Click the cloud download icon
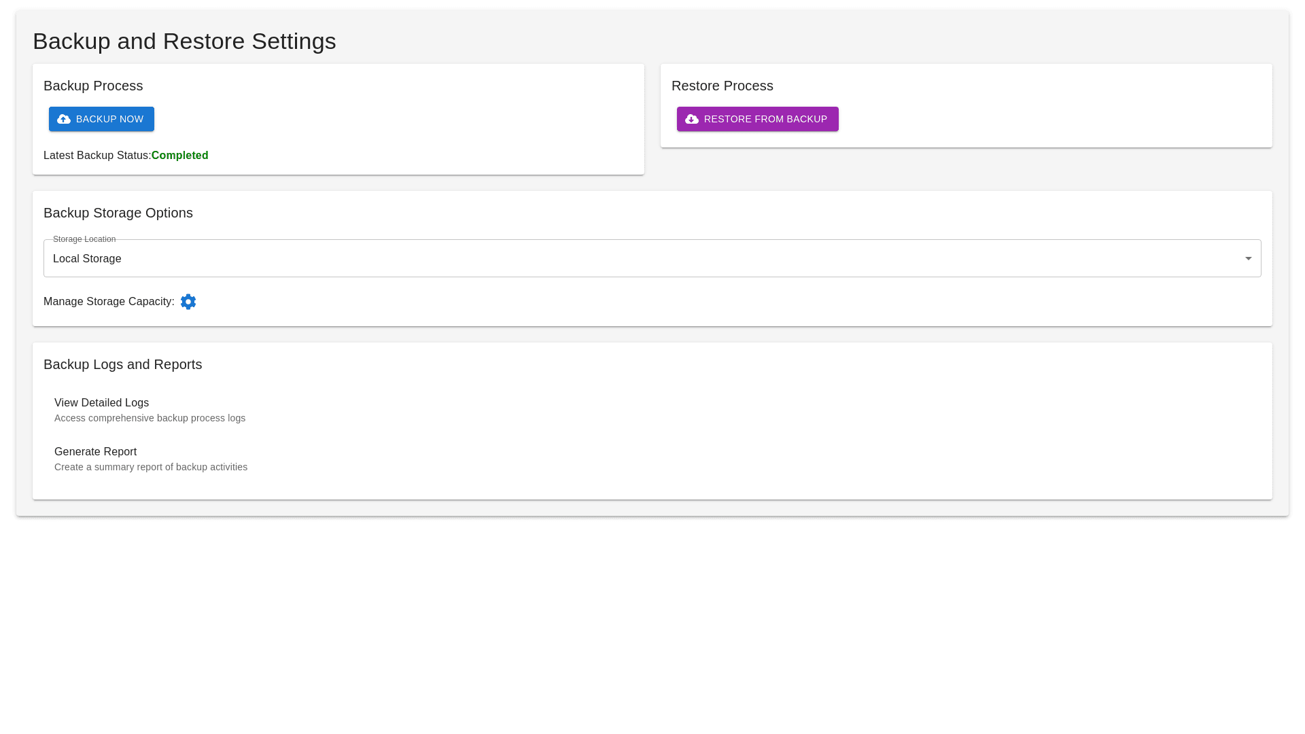Image resolution: width=1305 pixels, height=734 pixels. [x=692, y=119]
